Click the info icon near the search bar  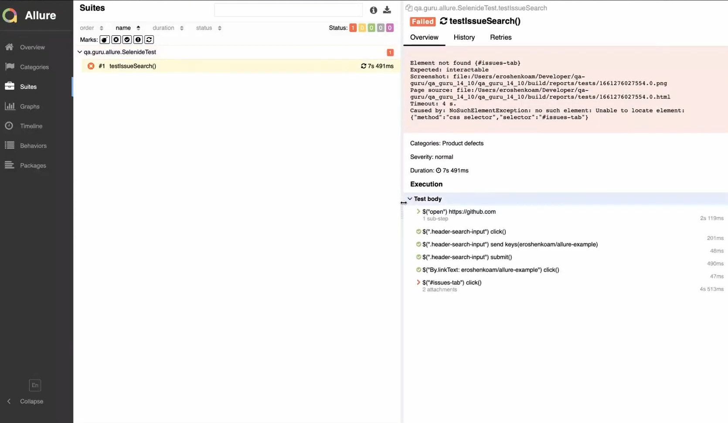tap(373, 10)
